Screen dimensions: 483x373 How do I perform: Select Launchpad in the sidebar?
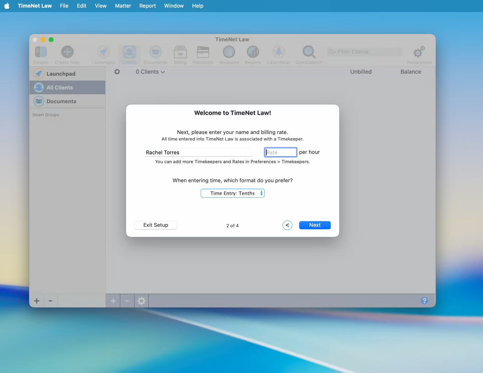pos(67,74)
